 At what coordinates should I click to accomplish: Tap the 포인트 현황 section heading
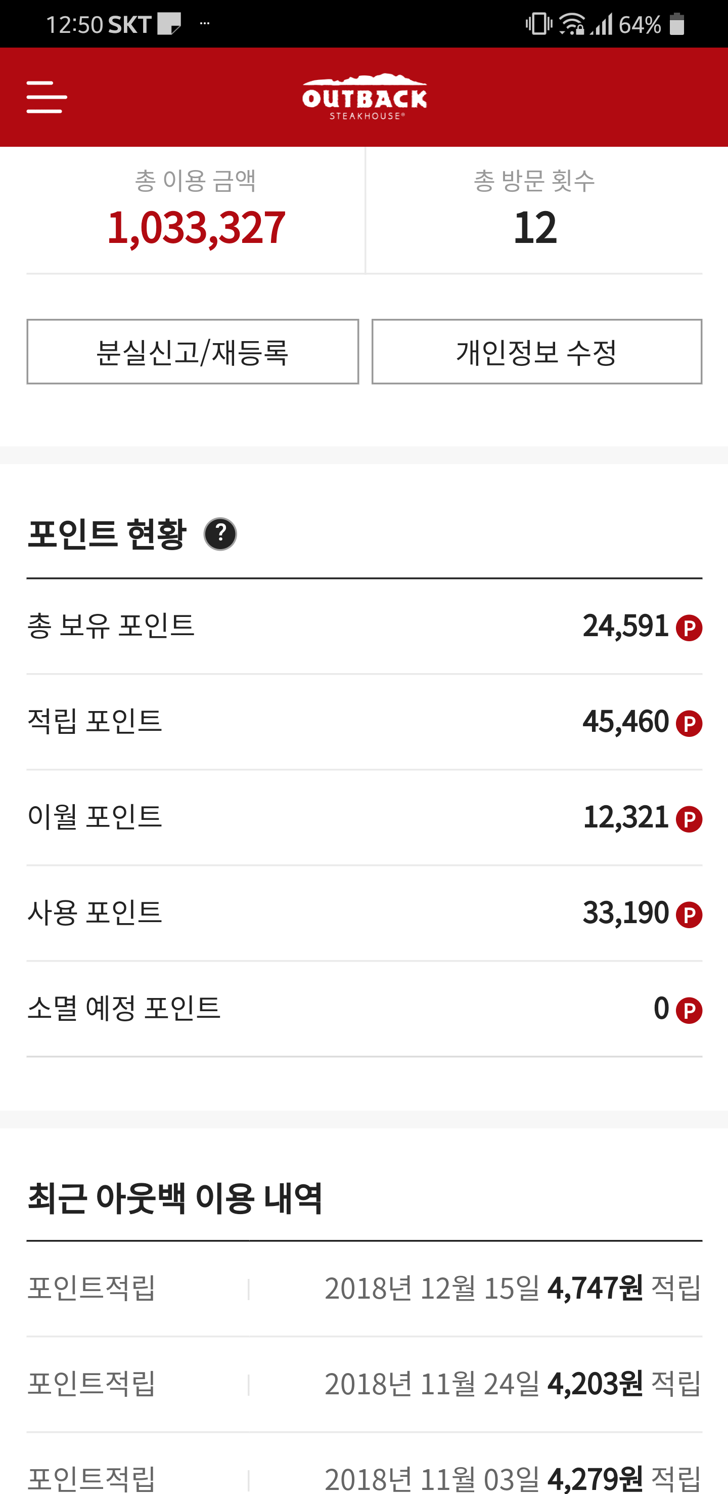click(x=107, y=533)
